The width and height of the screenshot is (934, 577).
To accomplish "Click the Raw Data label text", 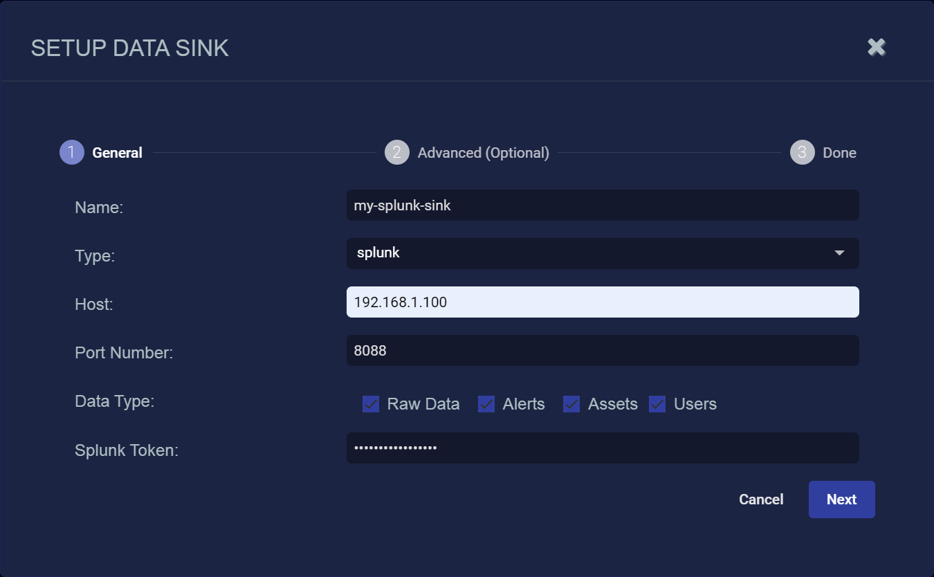I will coord(423,404).
